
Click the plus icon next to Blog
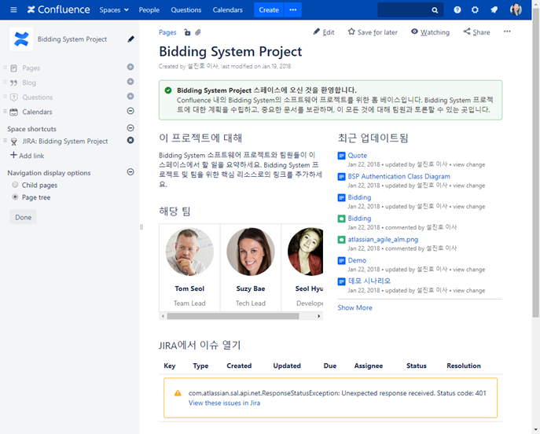pos(130,82)
